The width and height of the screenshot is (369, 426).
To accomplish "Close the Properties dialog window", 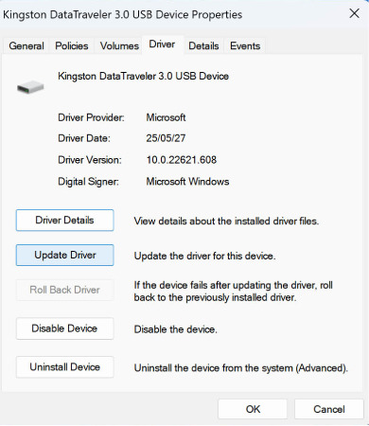I will point(354,13).
